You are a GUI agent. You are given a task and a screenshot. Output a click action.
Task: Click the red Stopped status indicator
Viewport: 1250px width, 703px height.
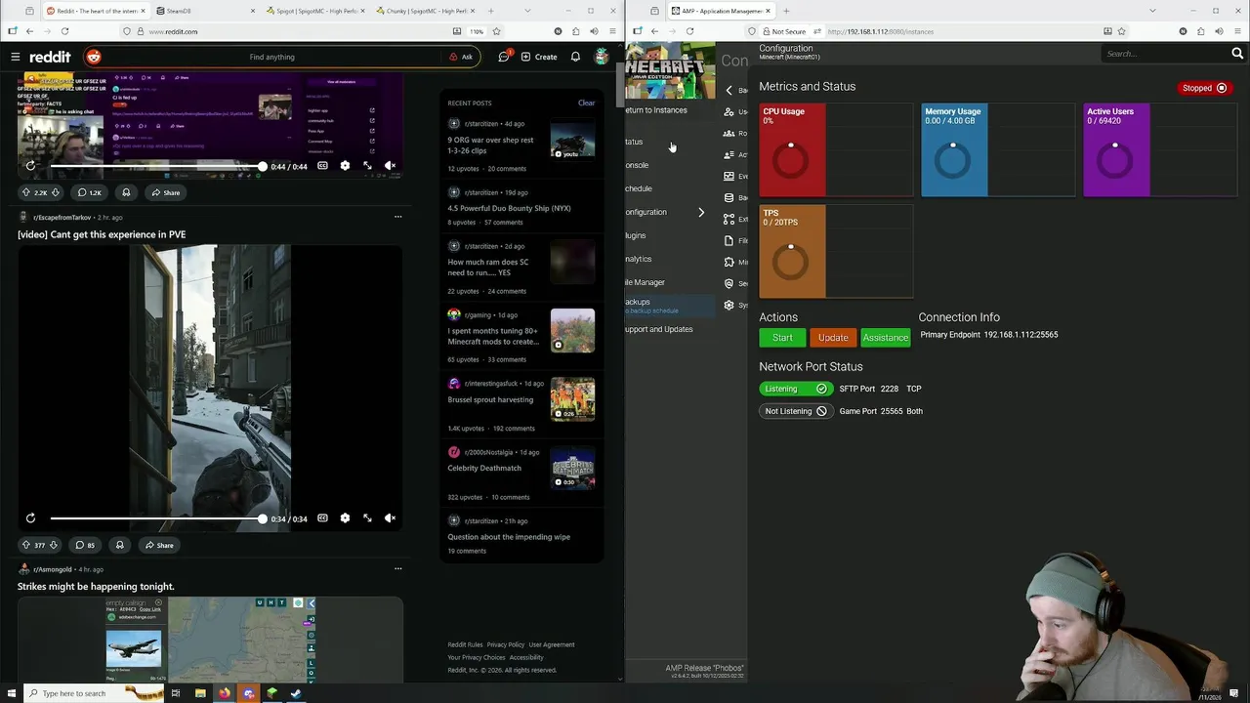[1204, 88]
